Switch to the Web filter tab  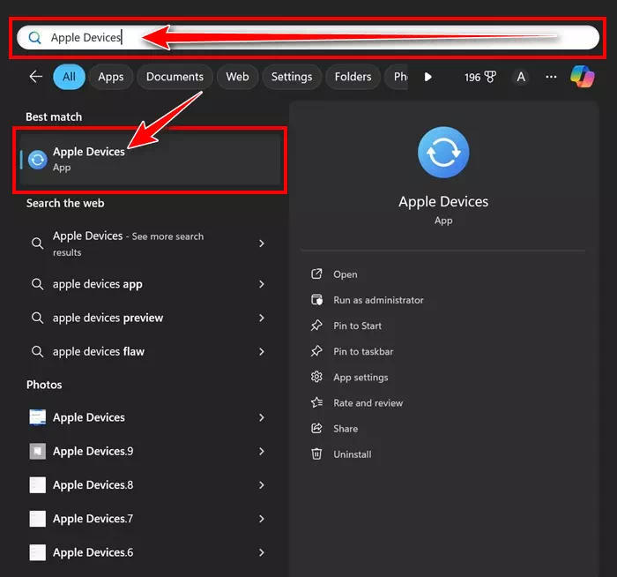coord(237,77)
